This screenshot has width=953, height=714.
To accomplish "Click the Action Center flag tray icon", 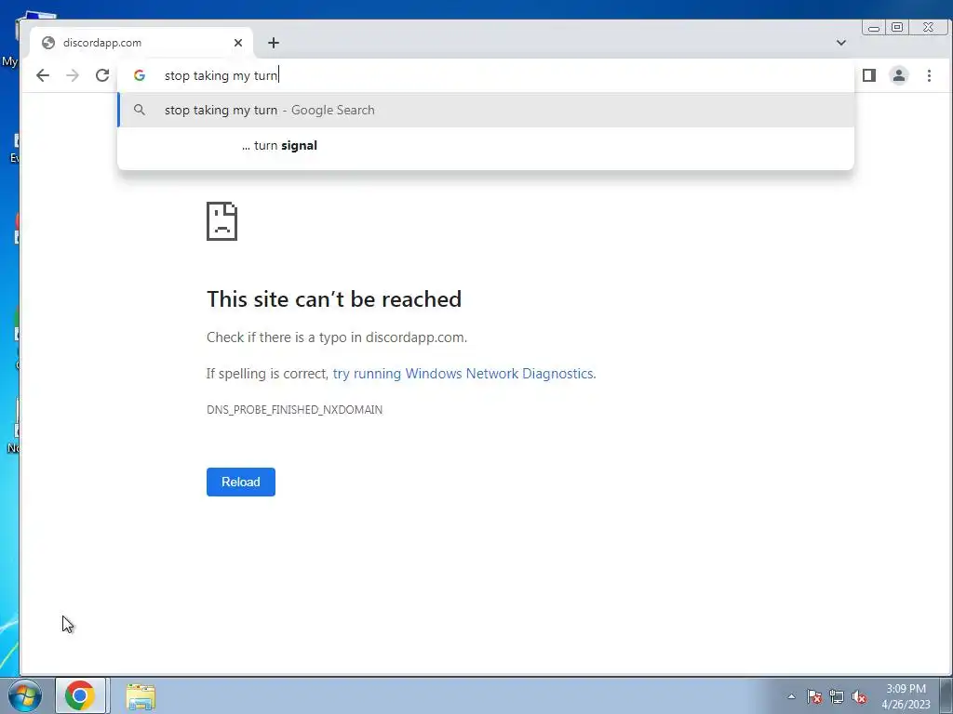I will 813,696.
